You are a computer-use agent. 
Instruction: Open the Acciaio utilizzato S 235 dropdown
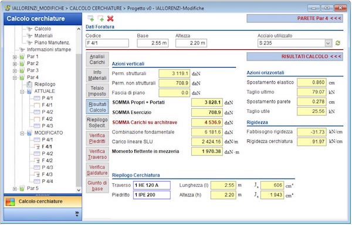(x=328, y=43)
